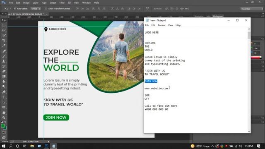Open the Notification Center on the taskbar
This screenshot has width=265, height=149.
(258, 146)
